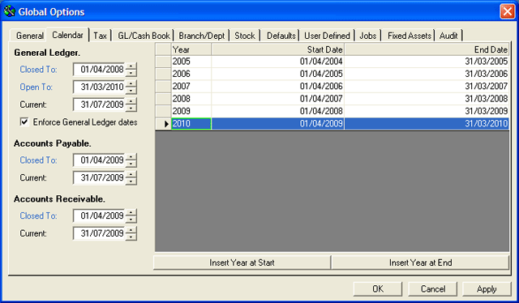The height and width of the screenshot is (303, 519).
Task: Click Accounts Payable Current date field
Action: click(99, 177)
